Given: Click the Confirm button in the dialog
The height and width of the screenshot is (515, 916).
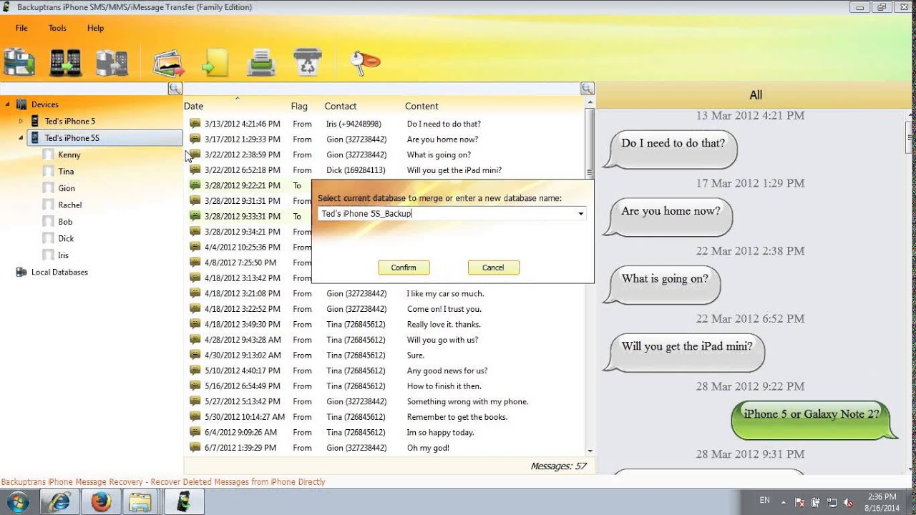Looking at the screenshot, I should point(404,268).
